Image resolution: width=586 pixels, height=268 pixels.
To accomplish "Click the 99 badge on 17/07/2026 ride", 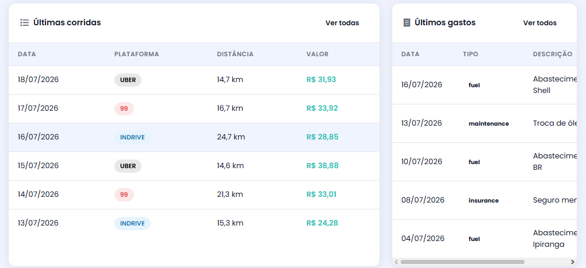I will (x=124, y=108).
